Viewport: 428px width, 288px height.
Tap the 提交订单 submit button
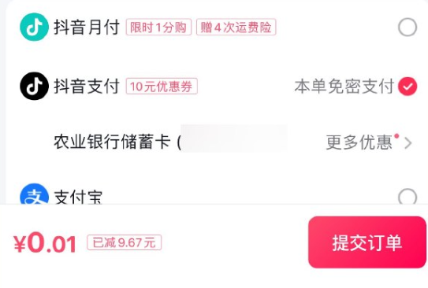pyautogui.click(x=367, y=242)
